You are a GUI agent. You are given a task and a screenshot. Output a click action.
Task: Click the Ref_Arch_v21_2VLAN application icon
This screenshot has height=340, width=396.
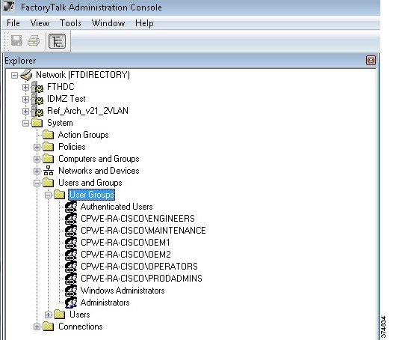(37, 111)
